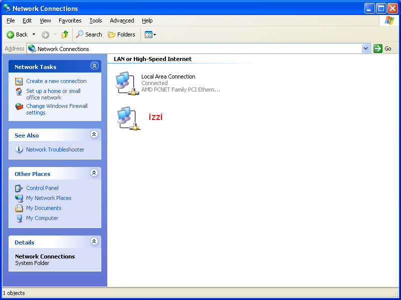Click the Back arrow icon
Image resolution: width=401 pixels, height=300 pixels.
tap(10, 34)
